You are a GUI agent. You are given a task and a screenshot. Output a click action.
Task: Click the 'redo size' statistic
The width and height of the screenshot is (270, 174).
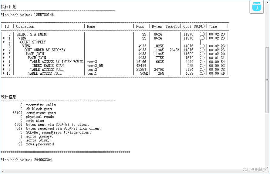35,121
